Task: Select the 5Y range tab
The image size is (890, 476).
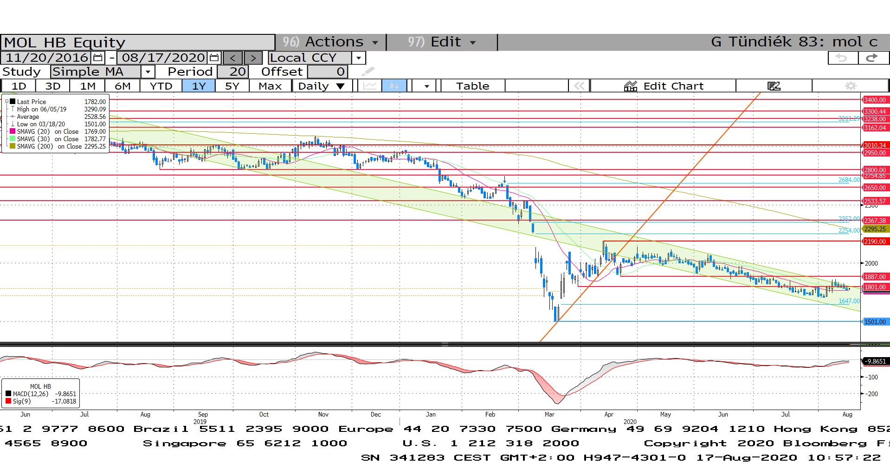Action: pos(232,86)
